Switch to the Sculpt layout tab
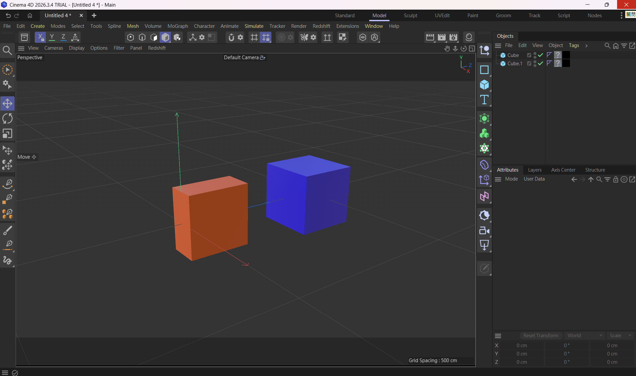This screenshot has width=636, height=376. click(410, 15)
